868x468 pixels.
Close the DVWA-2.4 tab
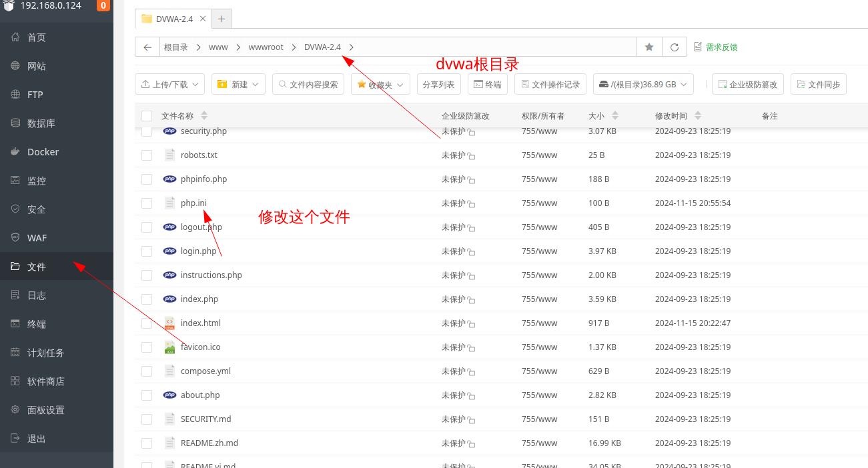click(x=203, y=19)
